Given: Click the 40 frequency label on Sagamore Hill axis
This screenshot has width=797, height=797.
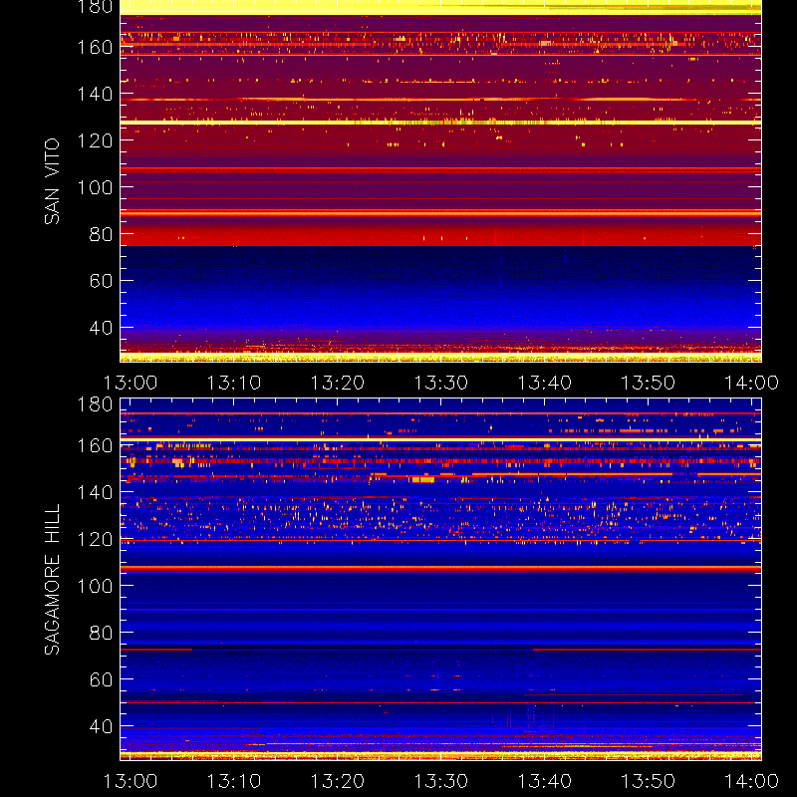Looking at the screenshot, I should pyautogui.click(x=101, y=726).
